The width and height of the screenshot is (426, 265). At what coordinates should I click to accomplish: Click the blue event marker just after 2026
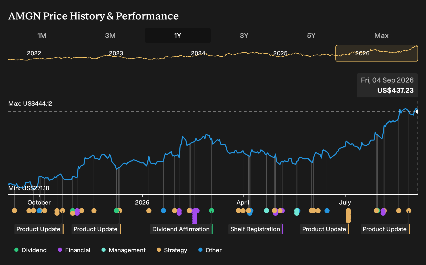[163, 211]
